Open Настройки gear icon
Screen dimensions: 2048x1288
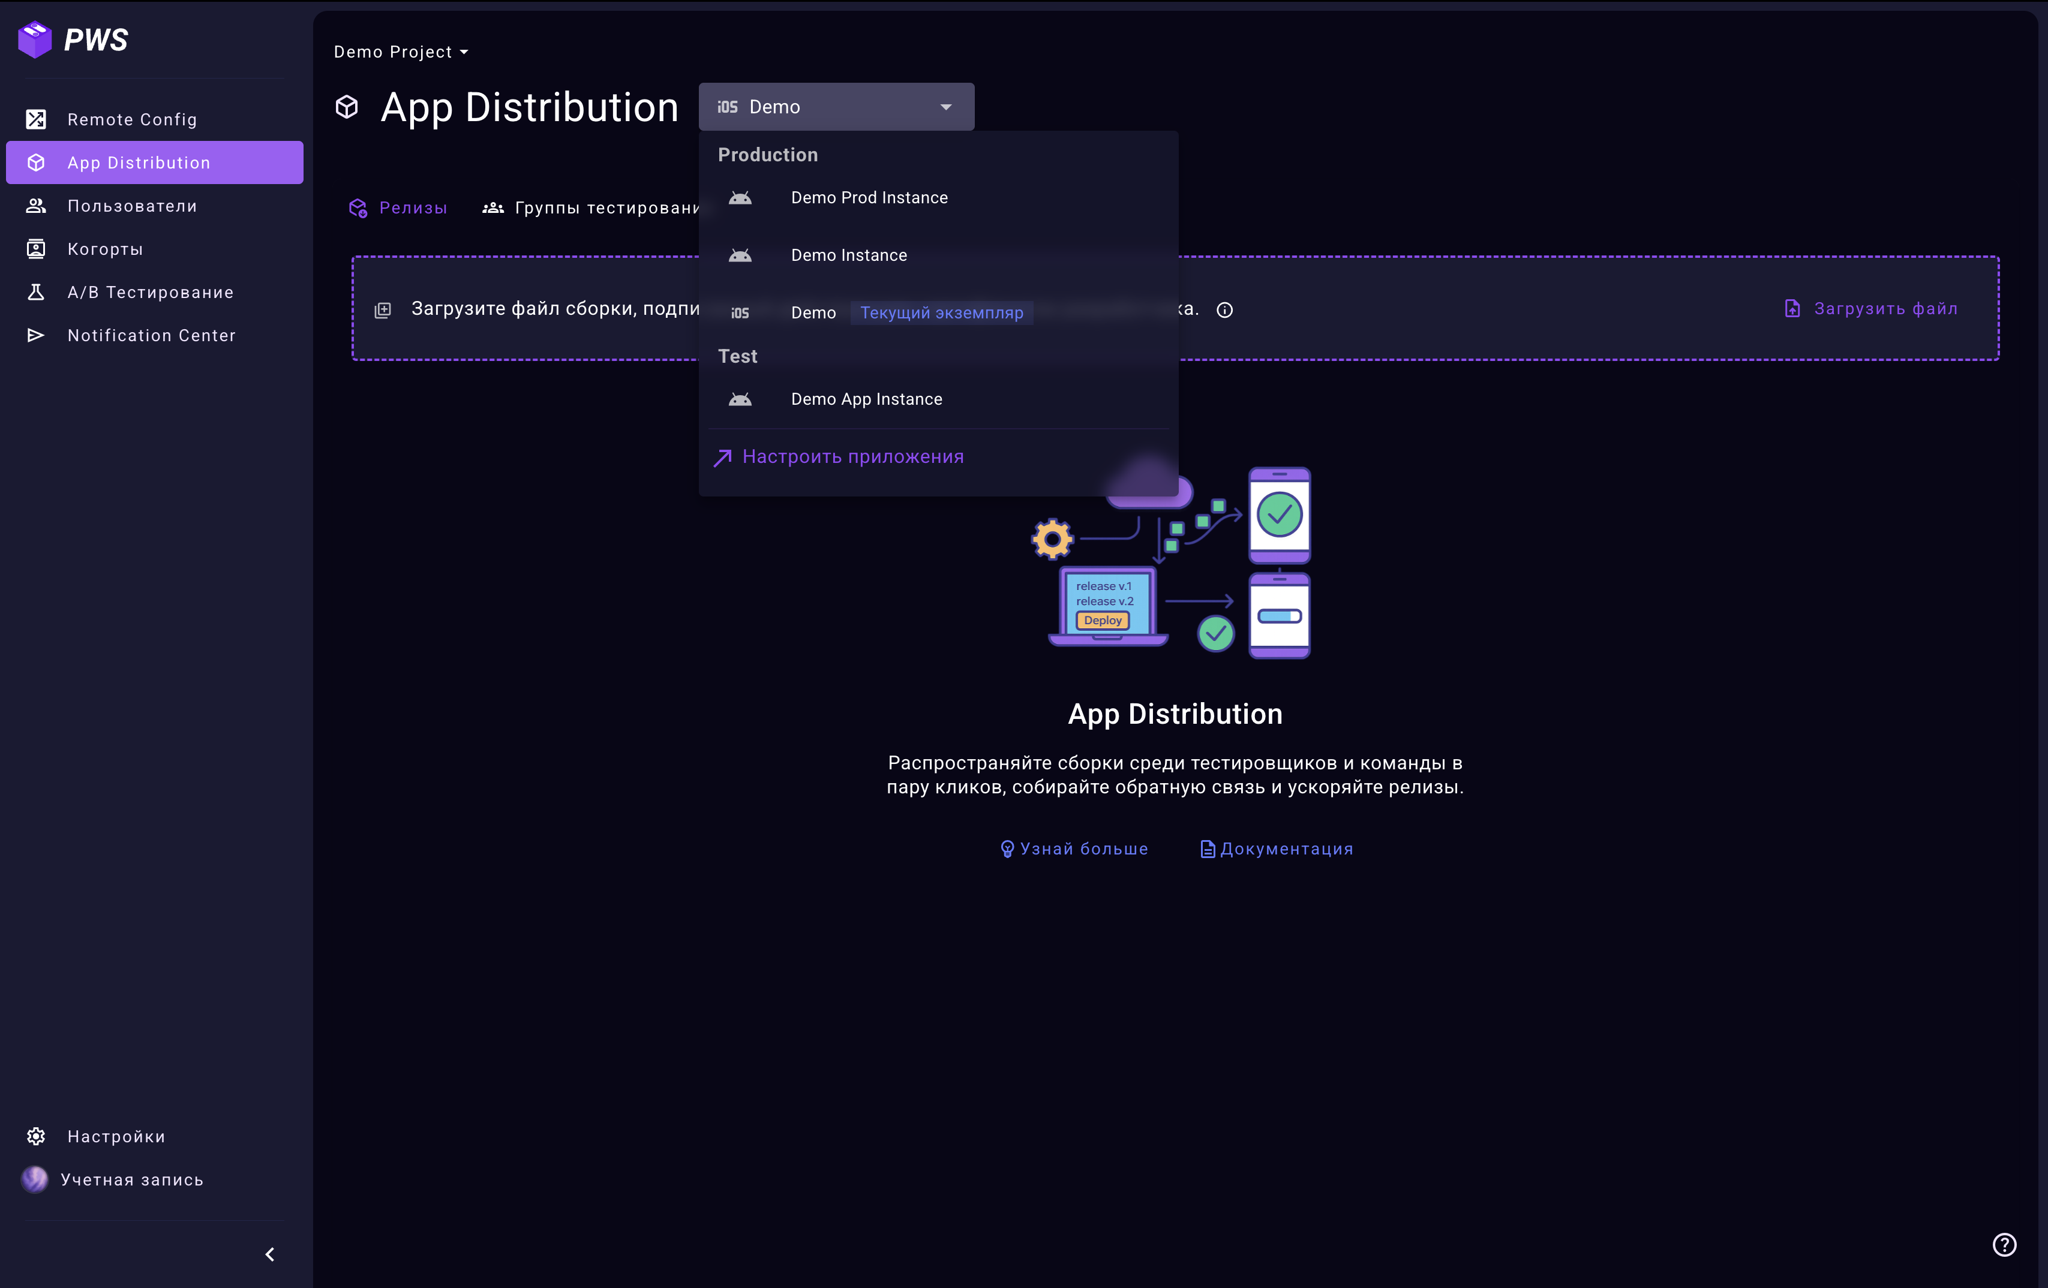click(x=36, y=1136)
